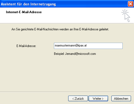Click the Beispiel Jemand@microsoft.com hint text
The height and width of the screenshot is (104, 134).
tap(75, 54)
